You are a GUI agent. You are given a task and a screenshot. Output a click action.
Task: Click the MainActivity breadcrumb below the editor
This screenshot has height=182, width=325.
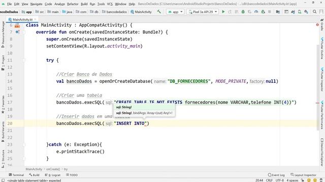34,169
